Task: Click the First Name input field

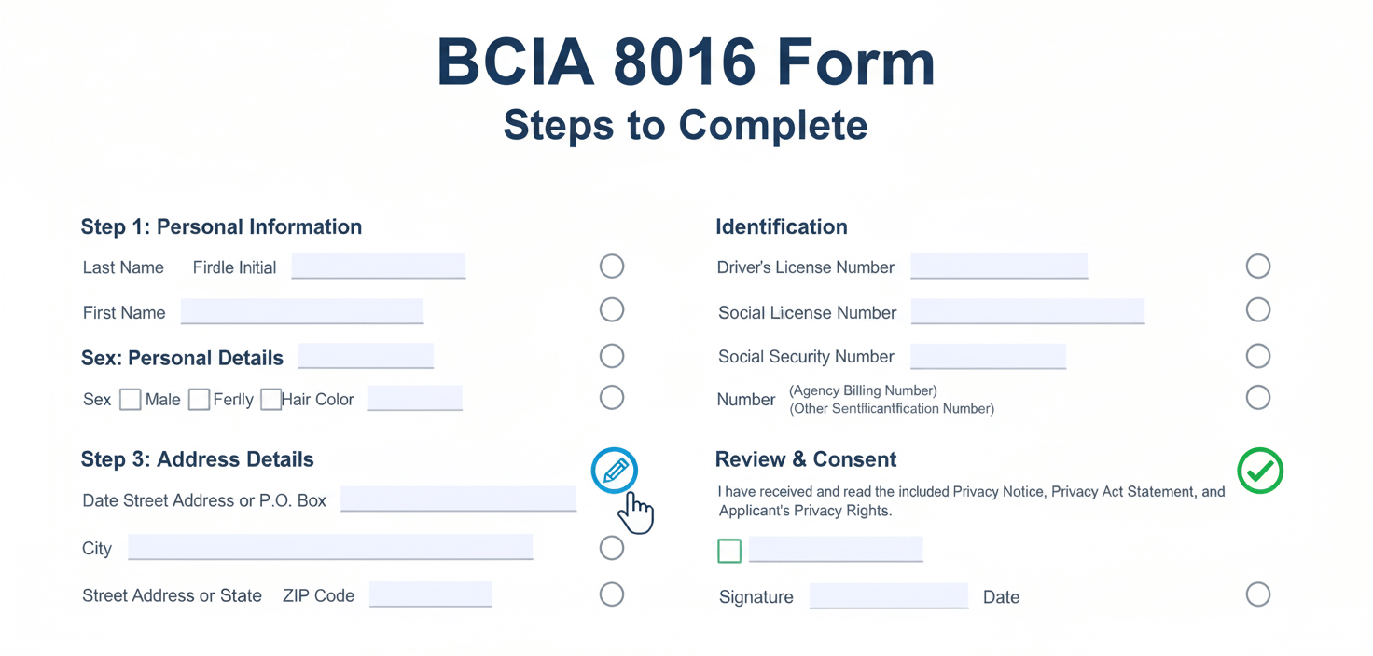Action: point(302,311)
